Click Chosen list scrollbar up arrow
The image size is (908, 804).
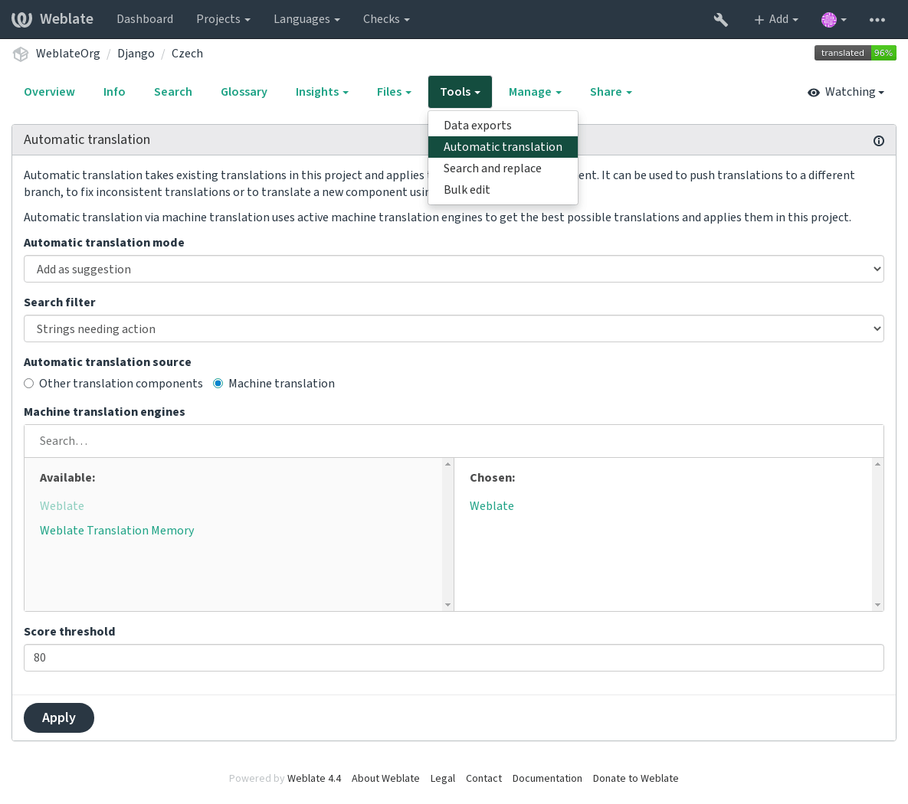pyautogui.click(x=878, y=464)
